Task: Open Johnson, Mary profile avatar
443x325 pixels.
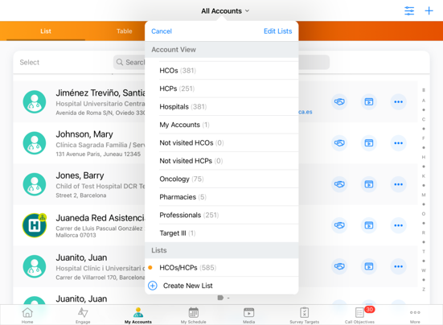Action: [35, 143]
